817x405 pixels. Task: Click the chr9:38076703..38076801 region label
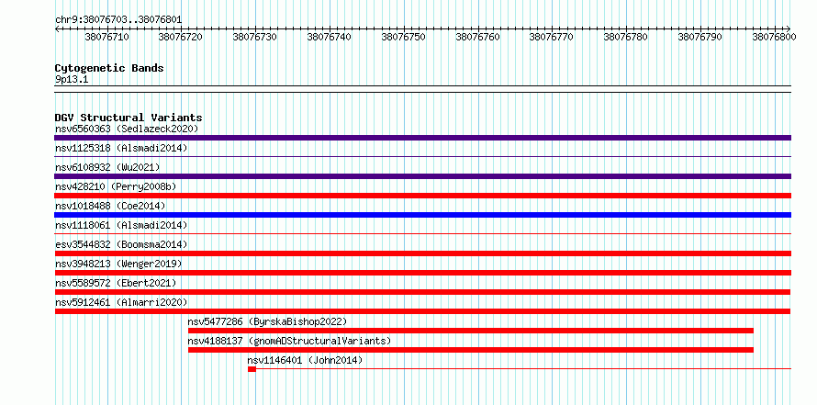click(118, 20)
